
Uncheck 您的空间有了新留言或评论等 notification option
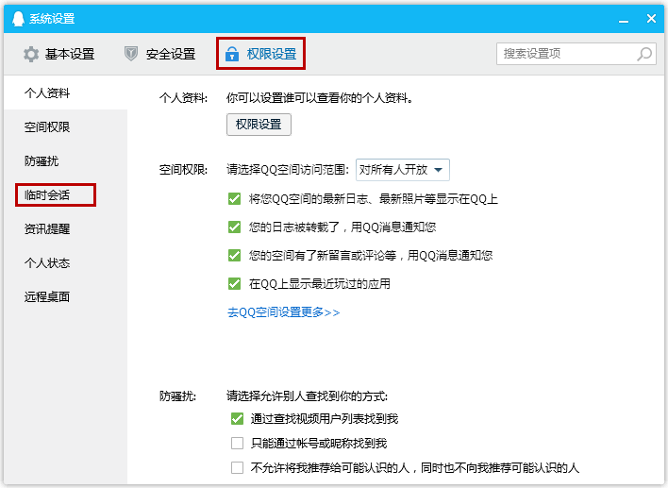[234, 255]
